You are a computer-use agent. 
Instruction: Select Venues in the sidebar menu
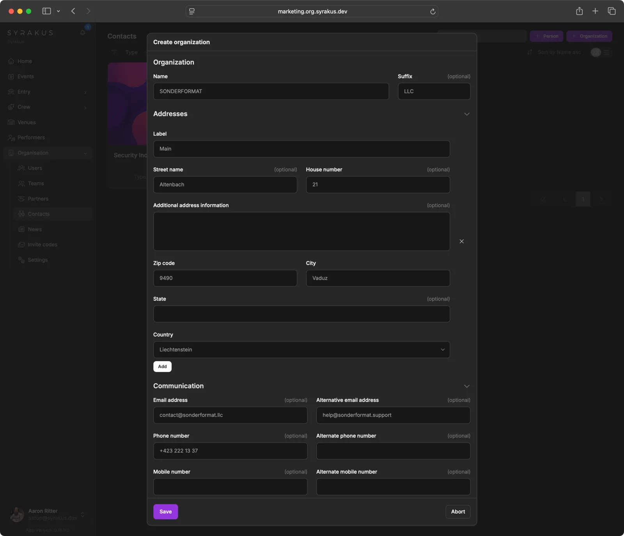click(27, 122)
